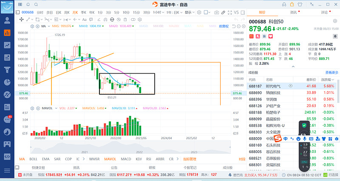Click the VS compare button

tap(236, 13)
